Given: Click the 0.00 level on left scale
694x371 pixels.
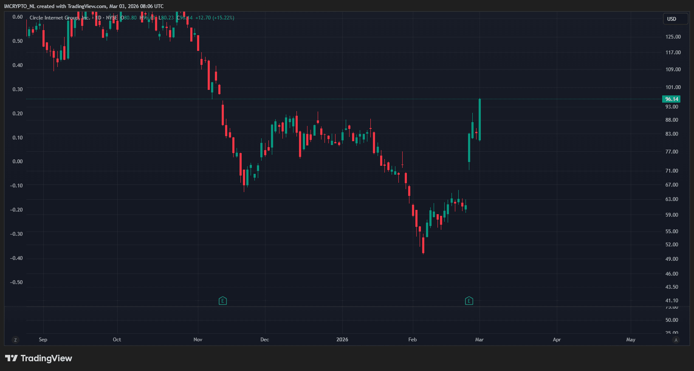Looking at the screenshot, I should point(17,162).
